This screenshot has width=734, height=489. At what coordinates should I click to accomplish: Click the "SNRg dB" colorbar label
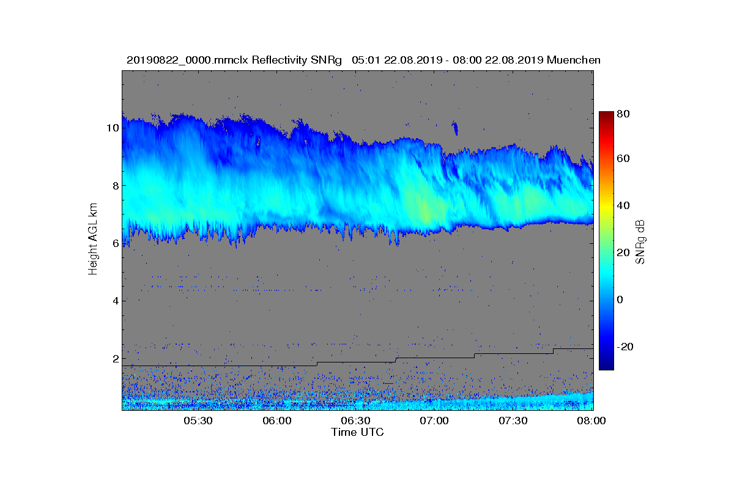click(x=640, y=241)
